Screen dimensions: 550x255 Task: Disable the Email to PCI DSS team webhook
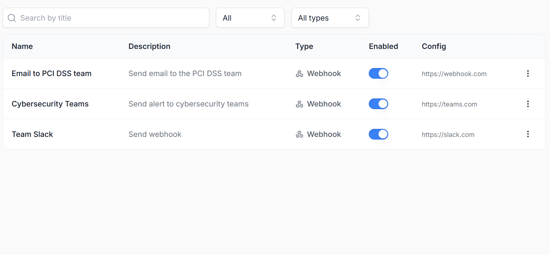point(378,73)
